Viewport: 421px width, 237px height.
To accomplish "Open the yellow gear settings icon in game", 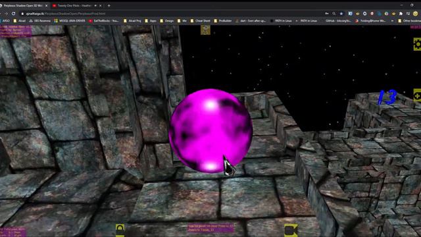I will (x=417, y=44).
